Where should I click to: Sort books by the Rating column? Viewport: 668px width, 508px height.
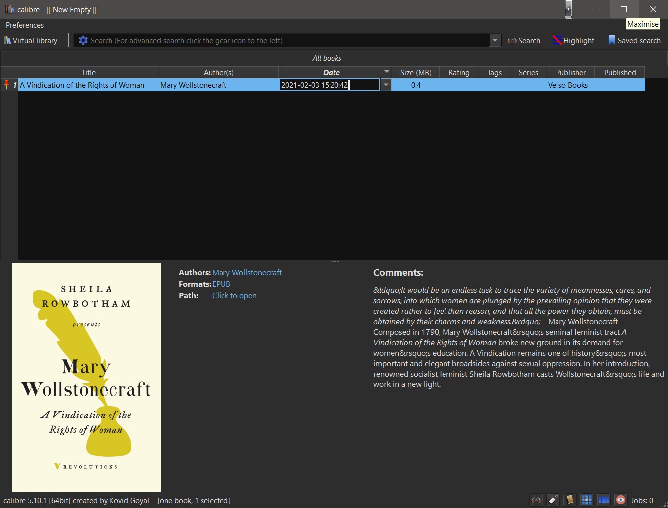click(459, 73)
